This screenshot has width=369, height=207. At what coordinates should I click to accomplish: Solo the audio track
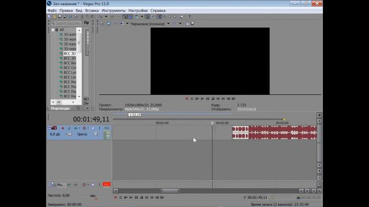pyautogui.click(x=100, y=128)
